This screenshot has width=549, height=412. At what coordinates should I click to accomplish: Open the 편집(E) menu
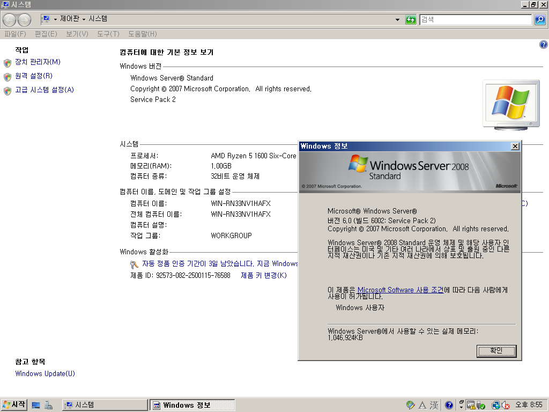coord(46,34)
